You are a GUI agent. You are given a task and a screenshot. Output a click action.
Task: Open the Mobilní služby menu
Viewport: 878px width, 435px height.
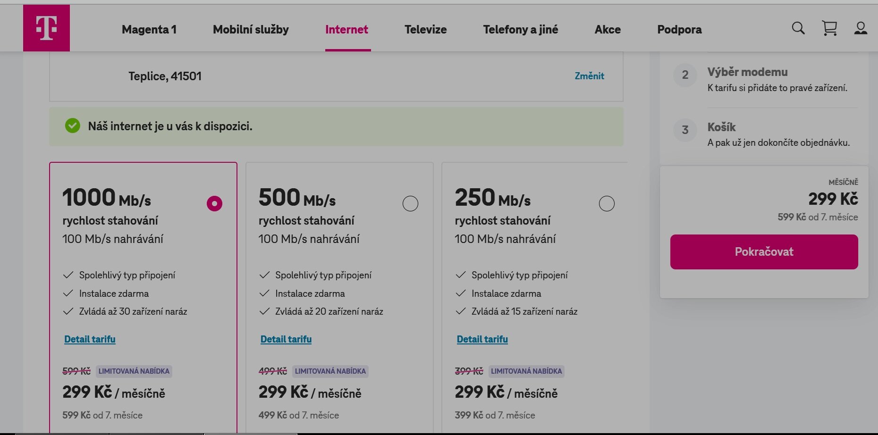[x=251, y=29]
